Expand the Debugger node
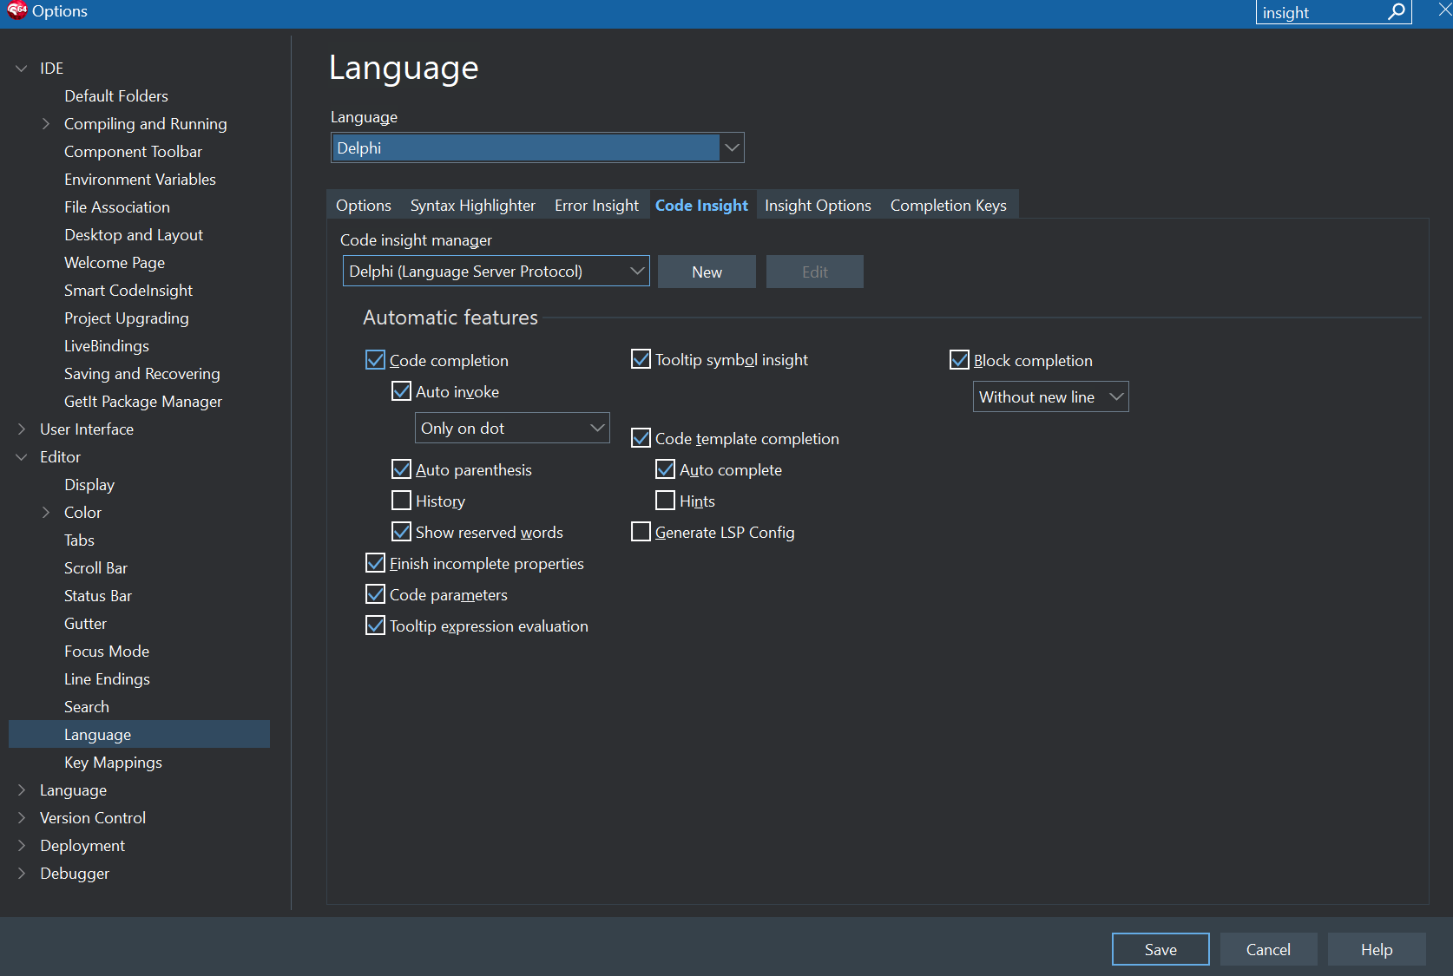This screenshot has height=976, width=1453. click(22, 874)
